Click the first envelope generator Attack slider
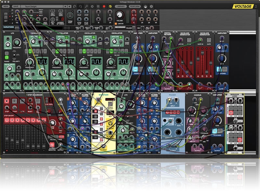Viewport: 260px width, 191px height. pos(178,70)
